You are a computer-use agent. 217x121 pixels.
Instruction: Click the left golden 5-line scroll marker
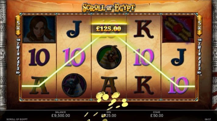pos(18,25)
